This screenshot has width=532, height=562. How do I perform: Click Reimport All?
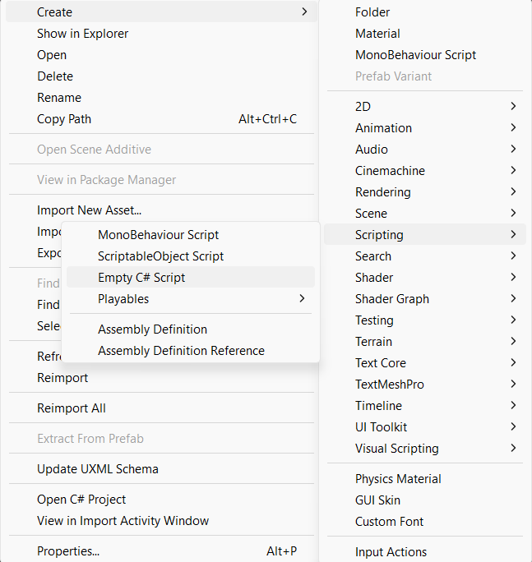coord(161,408)
